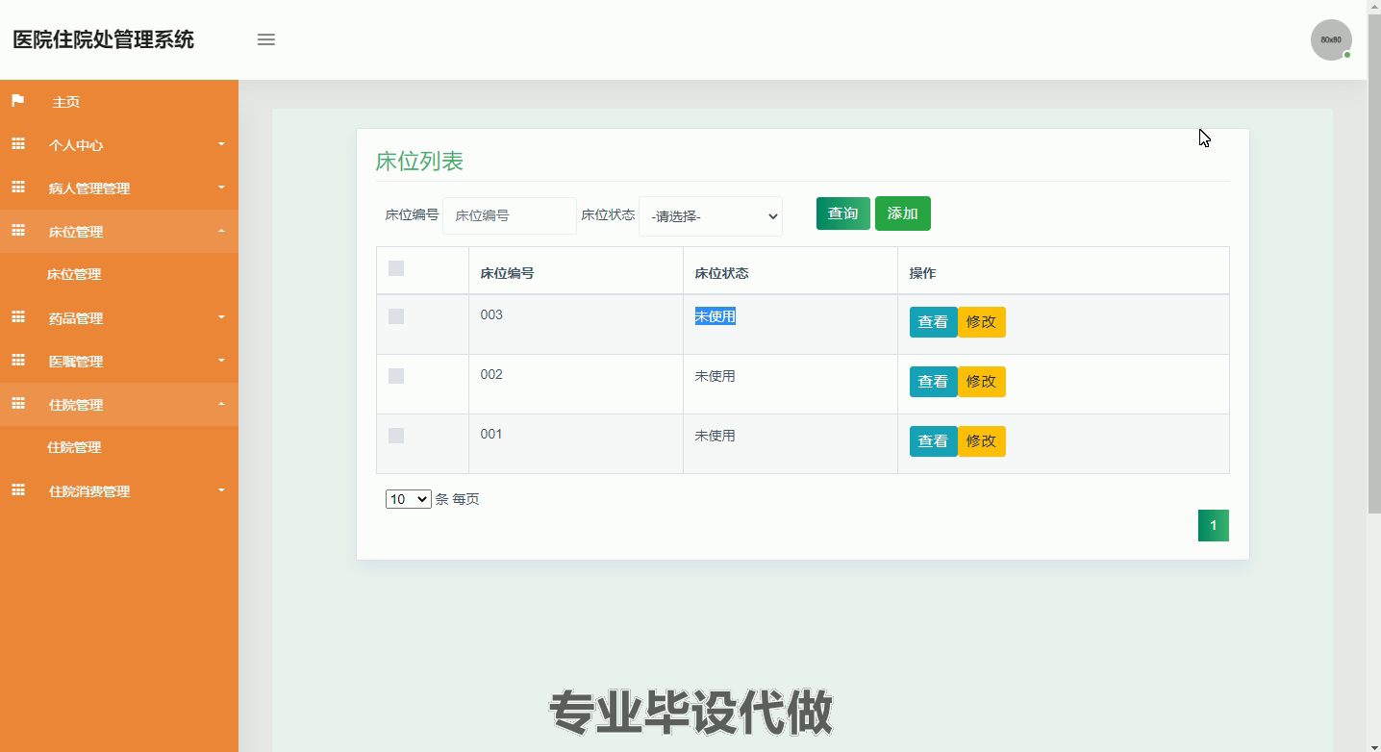Viewport: 1381px width, 752px height.
Task: Select 床位管理 submenu item
Action: point(74,274)
